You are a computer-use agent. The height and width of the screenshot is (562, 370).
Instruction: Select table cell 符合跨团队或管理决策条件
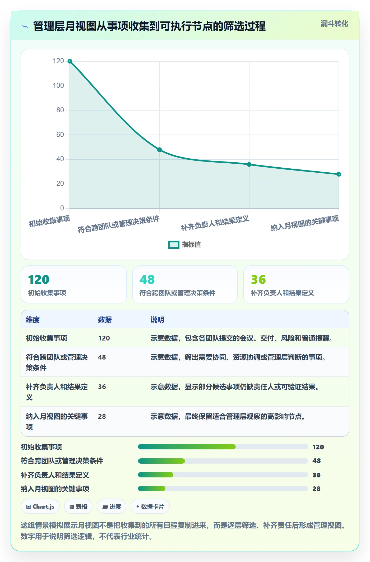57,362
